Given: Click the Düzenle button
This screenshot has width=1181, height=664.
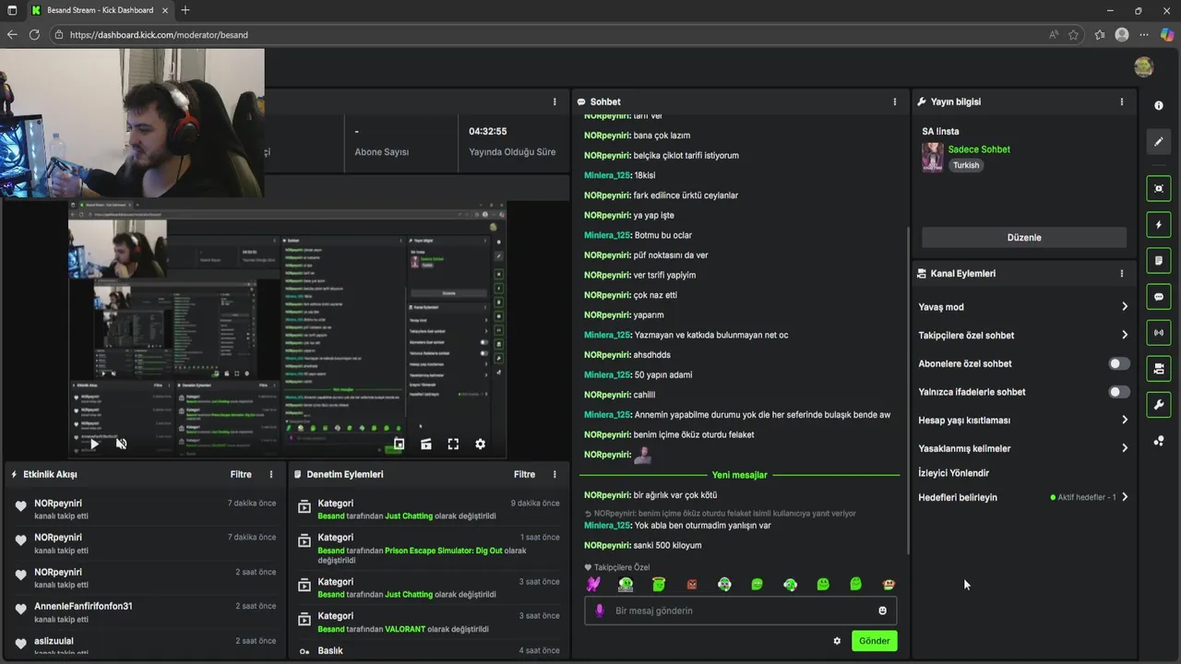Looking at the screenshot, I should point(1024,237).
